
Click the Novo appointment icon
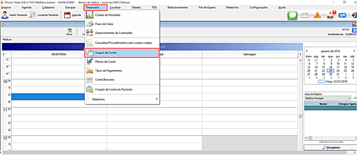(x=69, y=31)
